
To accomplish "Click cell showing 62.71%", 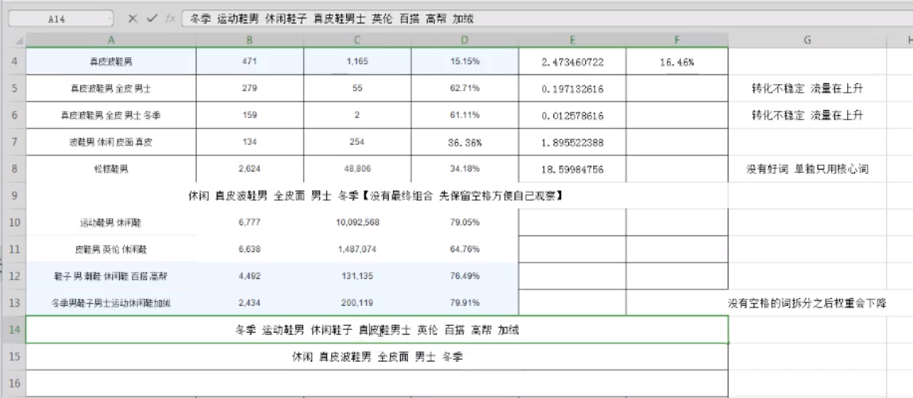I will click(x=464, y=89).
